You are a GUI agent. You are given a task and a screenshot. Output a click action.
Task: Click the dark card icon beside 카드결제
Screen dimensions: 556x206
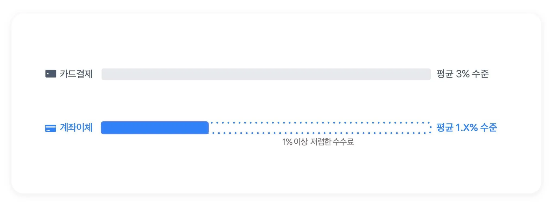[51, 74]
